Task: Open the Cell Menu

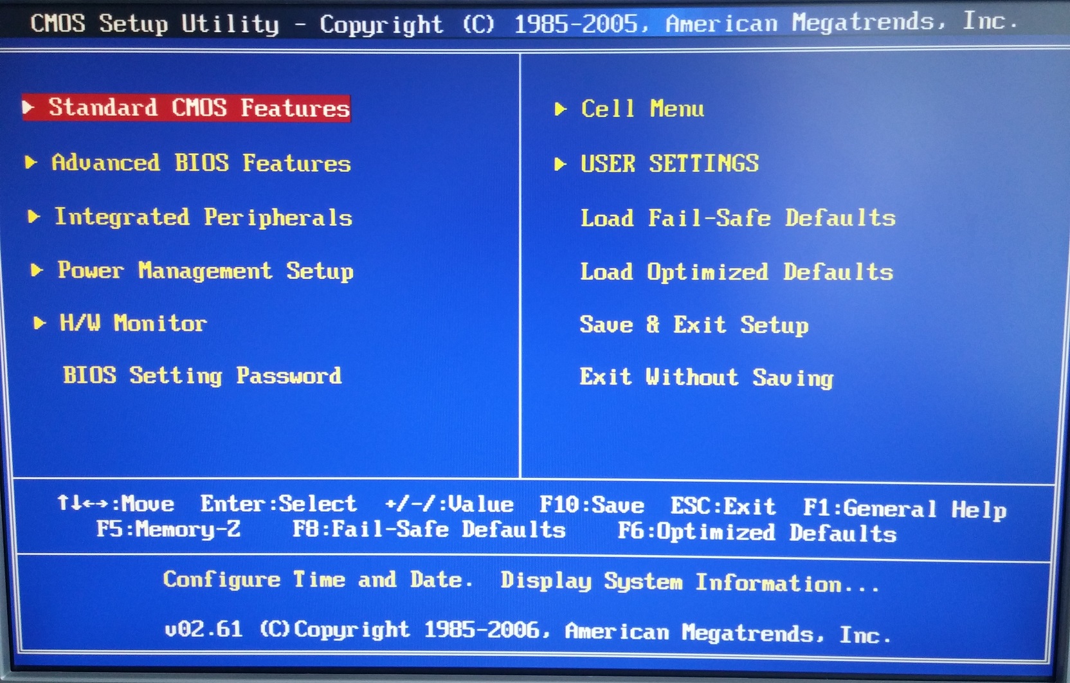Action: (642, 109)
